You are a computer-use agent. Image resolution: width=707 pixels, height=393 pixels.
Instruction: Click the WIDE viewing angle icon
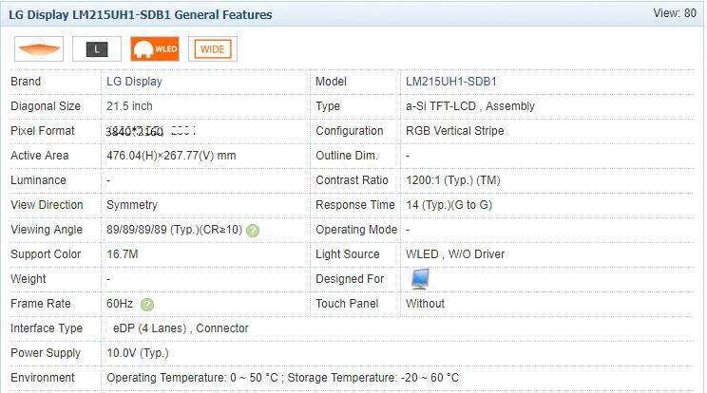213,49
